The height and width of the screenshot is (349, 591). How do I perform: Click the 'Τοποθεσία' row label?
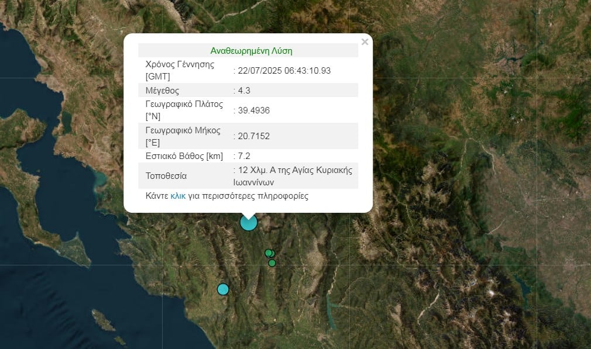[167, 176]
